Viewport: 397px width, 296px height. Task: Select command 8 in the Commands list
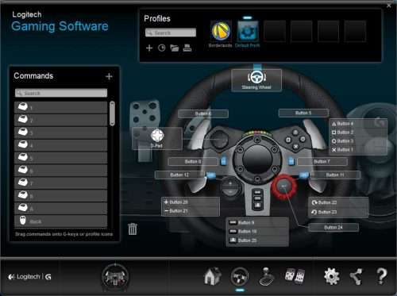(61, 196)
